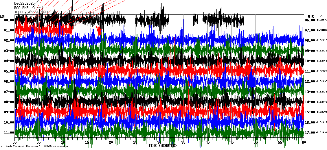The height and width of the screenshot is (150, 327).
Task: Click the (LDEO, Rochester) text
Action: pyautogui.click(x=32, y=12)
